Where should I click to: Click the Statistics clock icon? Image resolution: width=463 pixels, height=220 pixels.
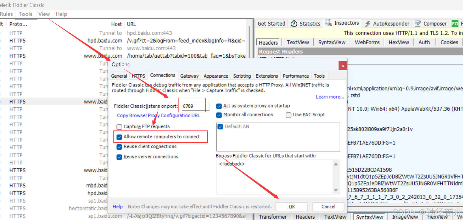point(294,24)
